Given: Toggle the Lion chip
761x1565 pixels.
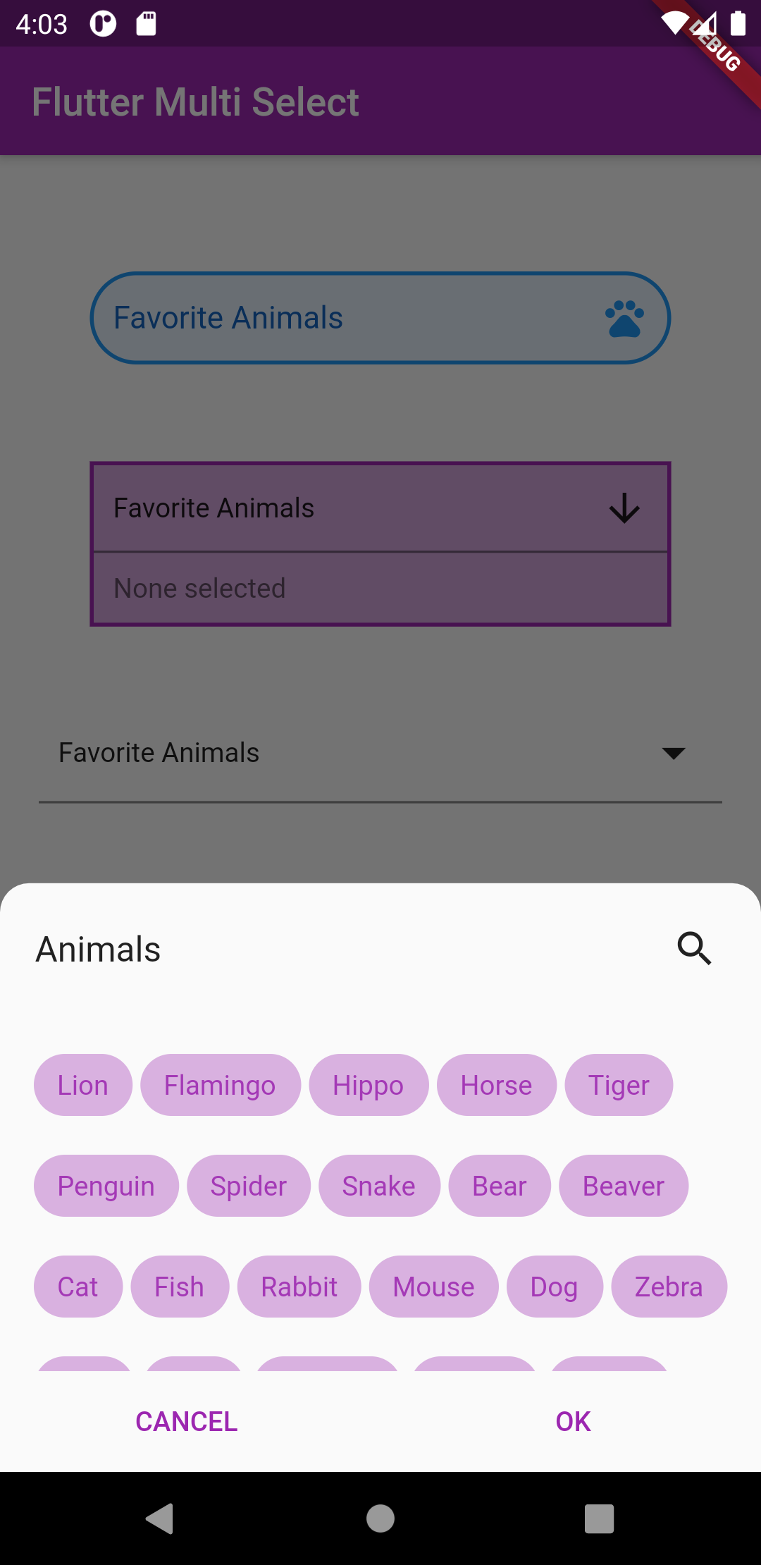Looking at the screenshot, I should (83, 1085).
